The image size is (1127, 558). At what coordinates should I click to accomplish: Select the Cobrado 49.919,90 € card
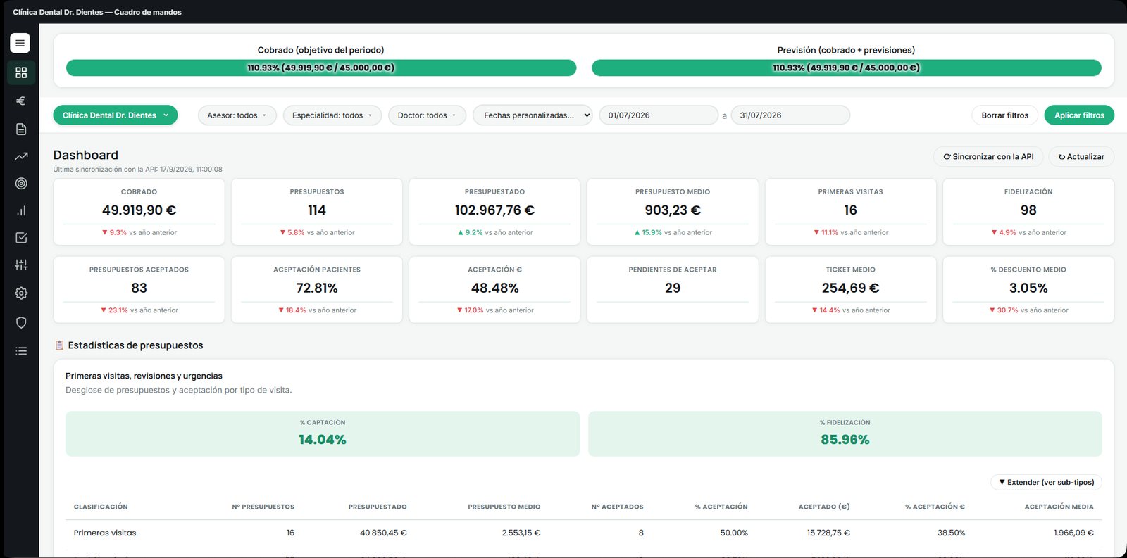[x=139, y=212]
